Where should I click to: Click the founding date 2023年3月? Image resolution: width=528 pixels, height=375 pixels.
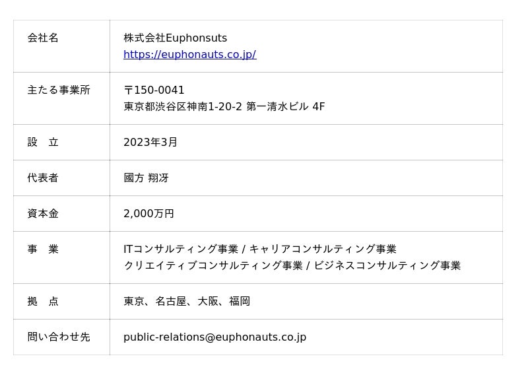tap(150, 143)
